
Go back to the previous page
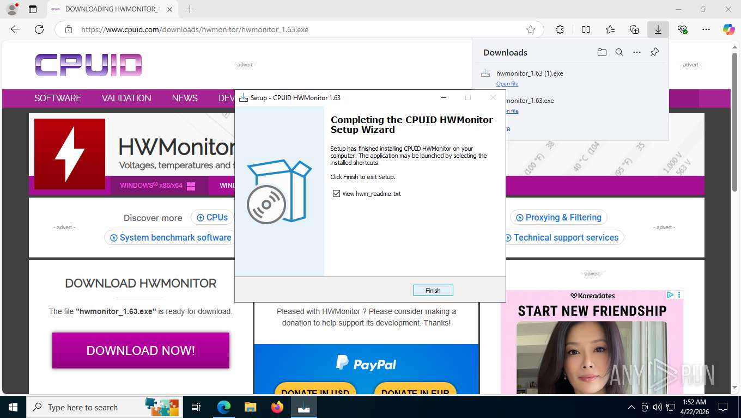[x=15, y=29]
